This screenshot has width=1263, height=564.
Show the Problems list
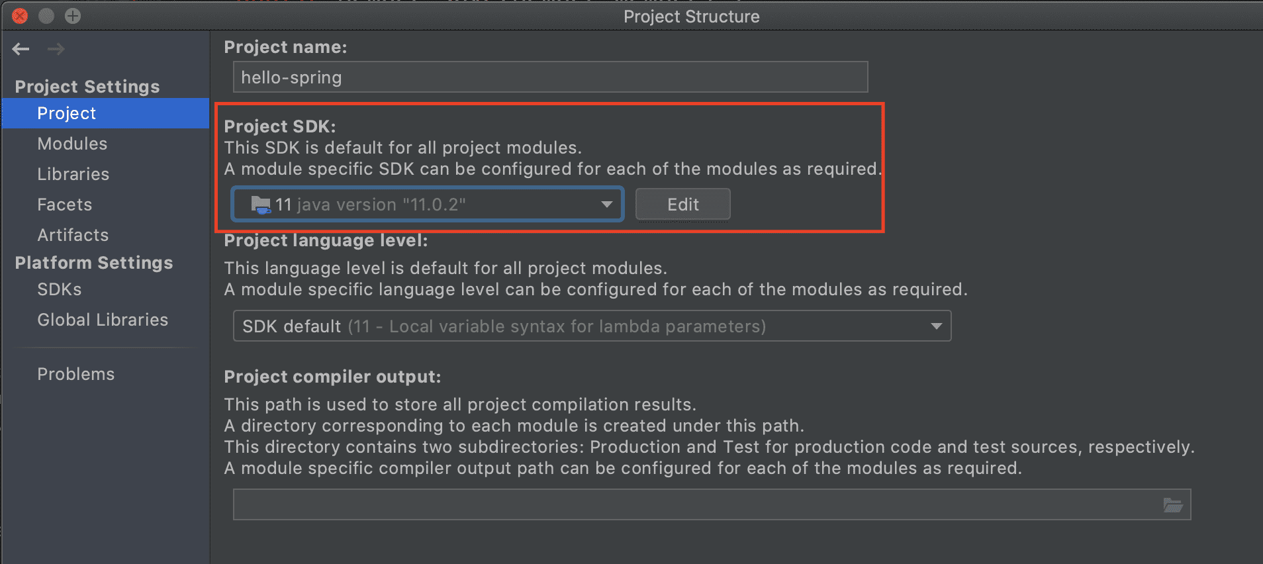click(76, 374)
